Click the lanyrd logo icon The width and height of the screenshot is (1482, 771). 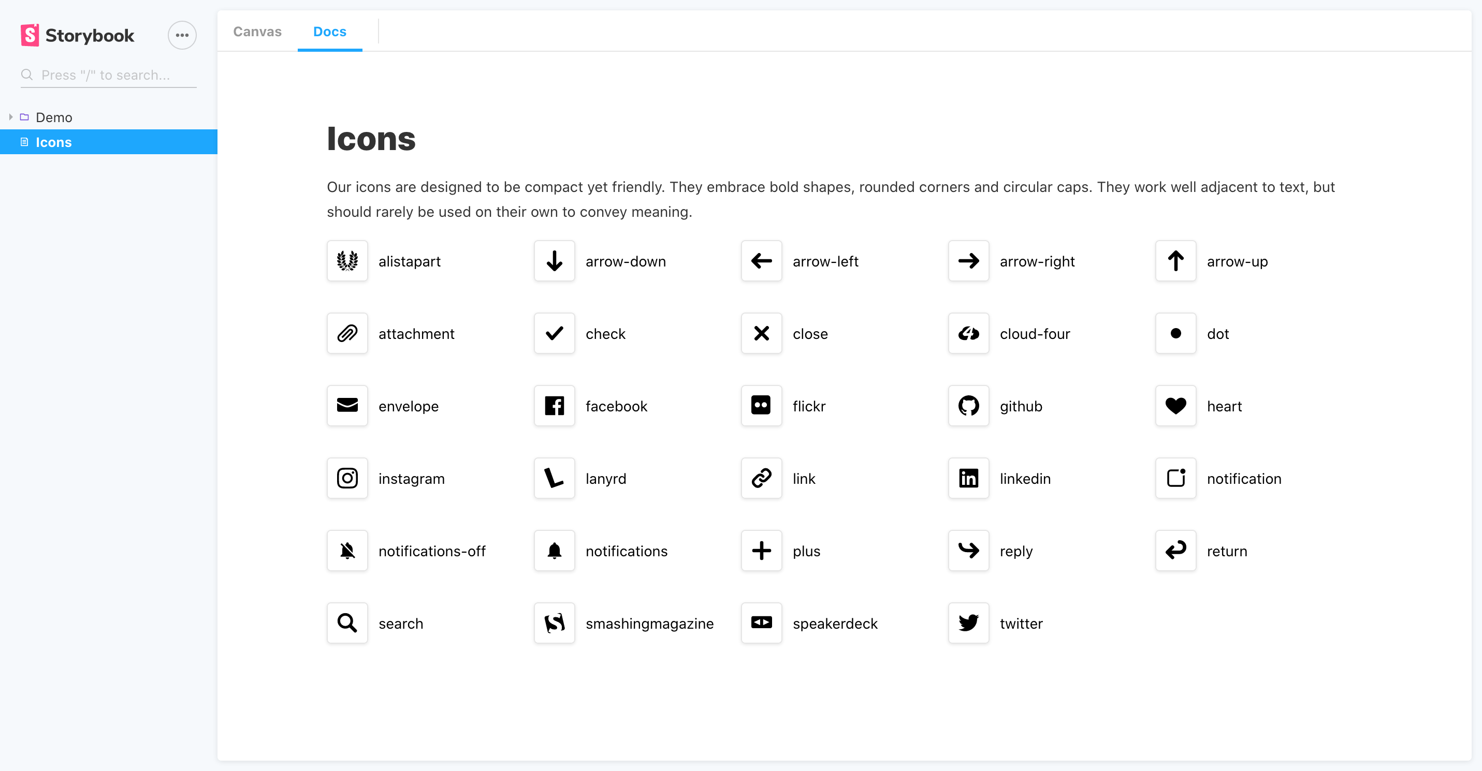point(554,478)
